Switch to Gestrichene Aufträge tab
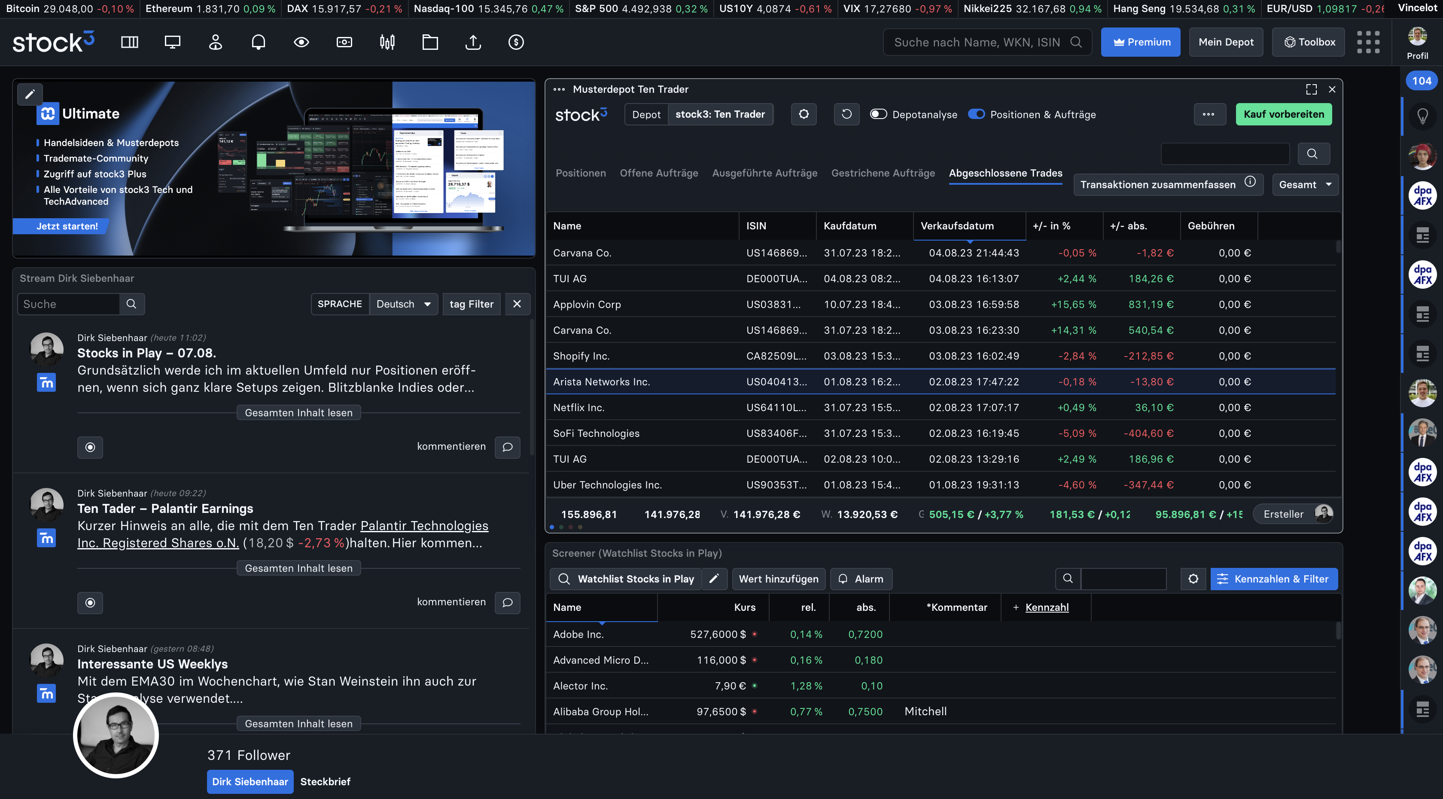The height and width of the screenshot is (799, 1443). coord(883,173)
